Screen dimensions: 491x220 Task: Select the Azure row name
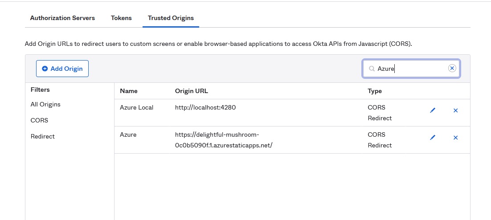pos(128,134)
